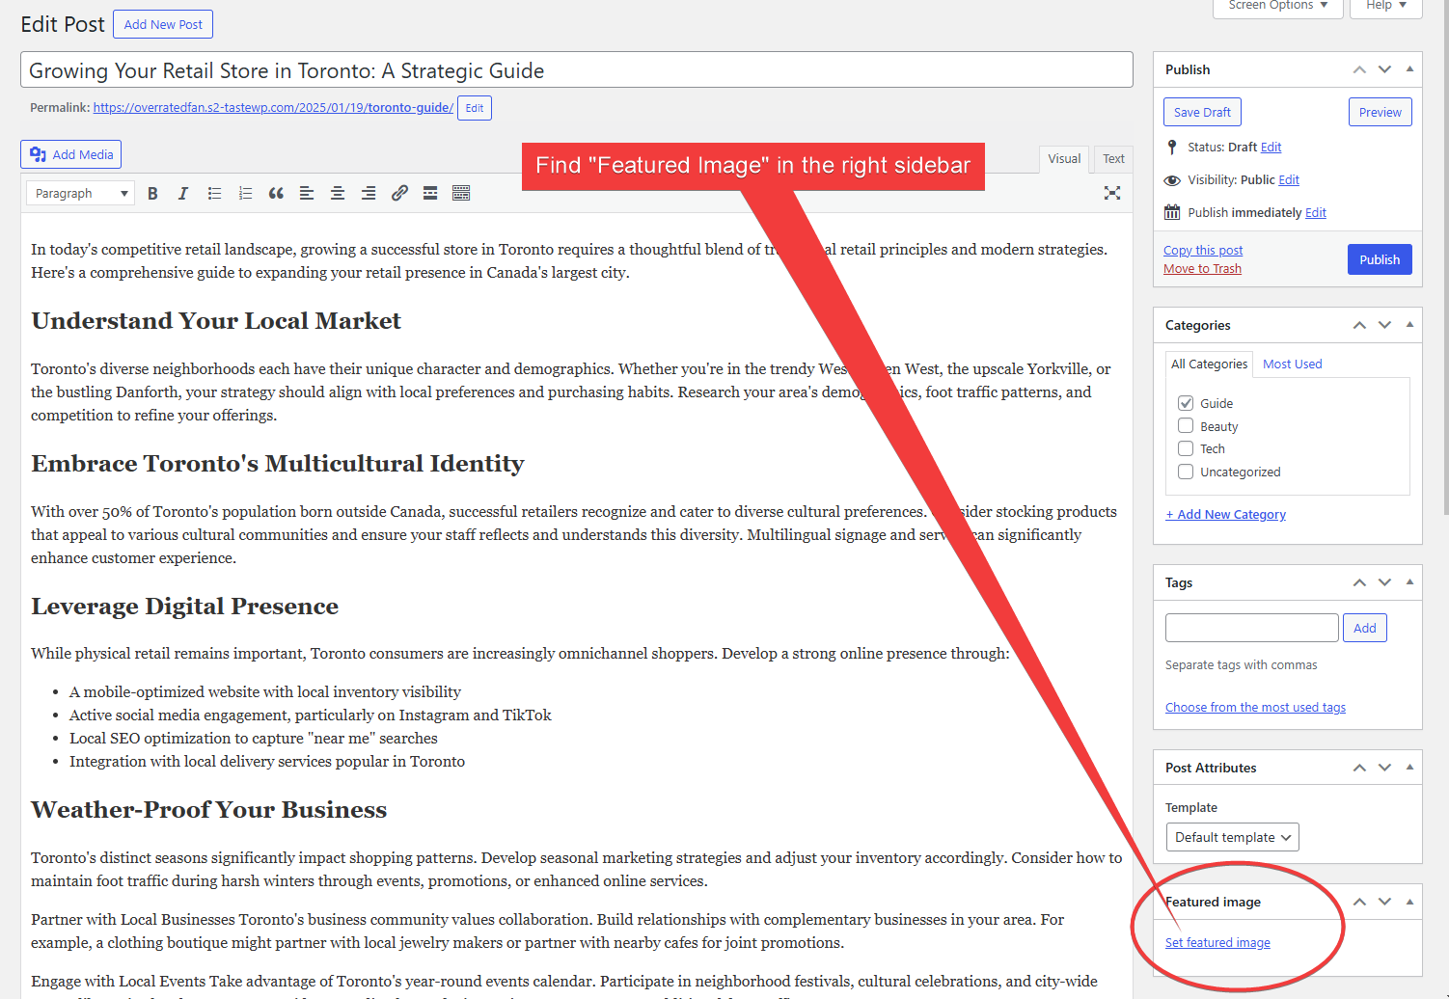Image resolution: width=1449 pixels, height=999 pixels.
Task: Click the insert/edit link icon
Action: (399, 194)
